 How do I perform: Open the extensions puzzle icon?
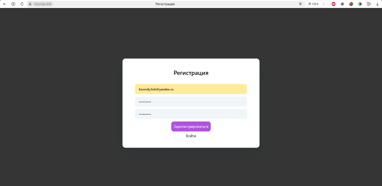point(369,4)
